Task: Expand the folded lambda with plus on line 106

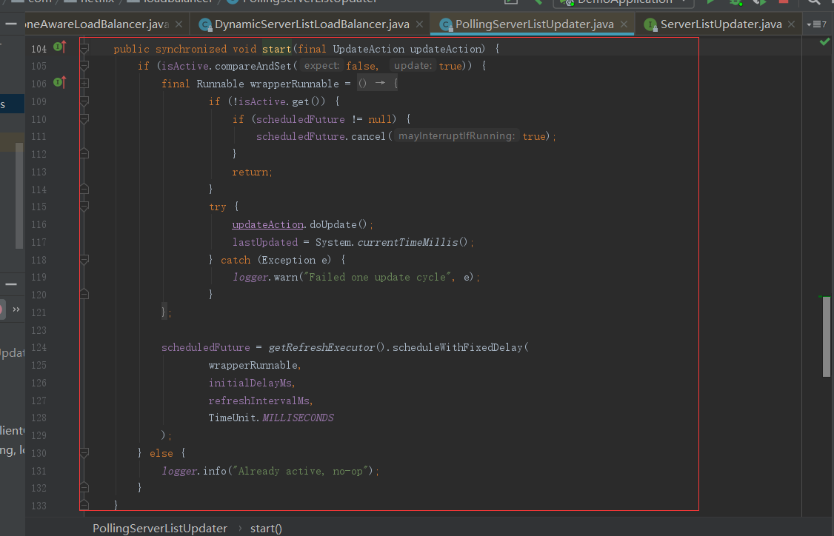Action: pyautogui.click(x=84, y=84)
